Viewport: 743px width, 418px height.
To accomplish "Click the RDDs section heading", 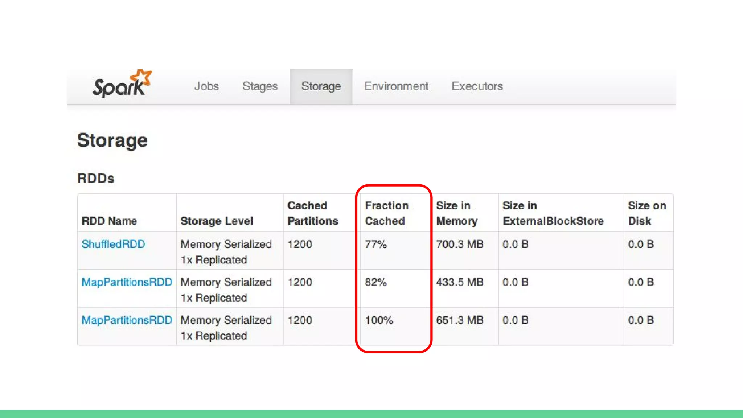I will pyautogui.click(x=96, y=179).
